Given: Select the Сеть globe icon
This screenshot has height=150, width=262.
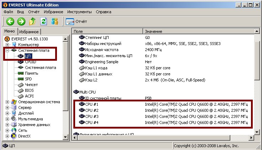Looking at the screenshot, I should (x=14, y=130).
